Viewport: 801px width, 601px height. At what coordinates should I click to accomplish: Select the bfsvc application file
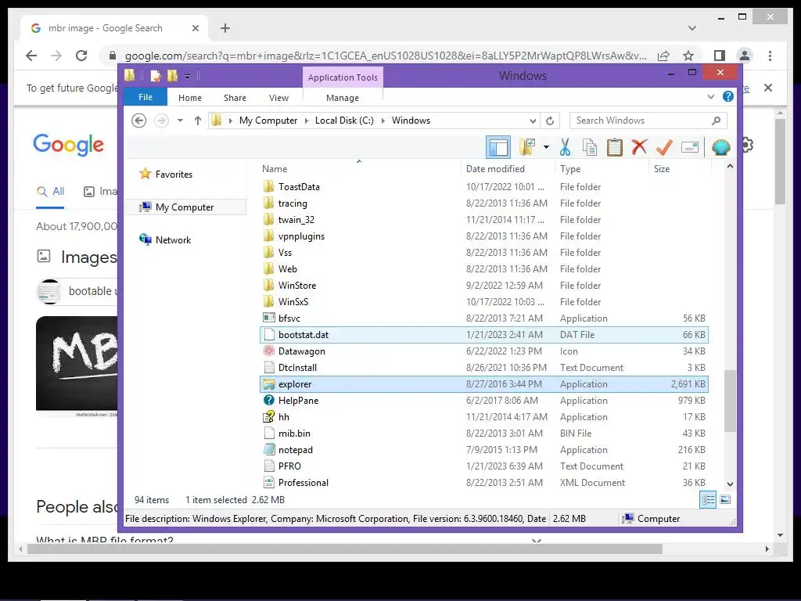[x=483, y=318]
